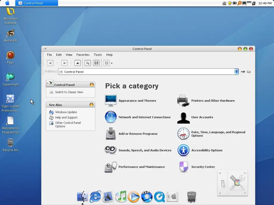Open the Forward history dropdown arrow
Viewport: 274px width, 205px height.
(71, 63)
